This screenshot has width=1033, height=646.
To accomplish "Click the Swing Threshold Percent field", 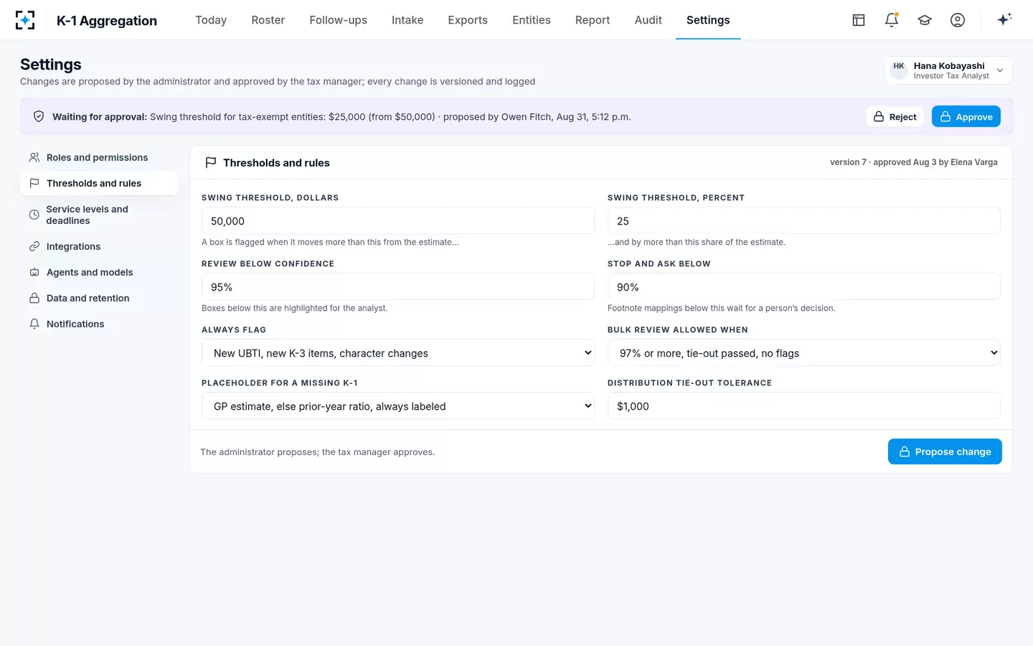I will click(804, 221).
